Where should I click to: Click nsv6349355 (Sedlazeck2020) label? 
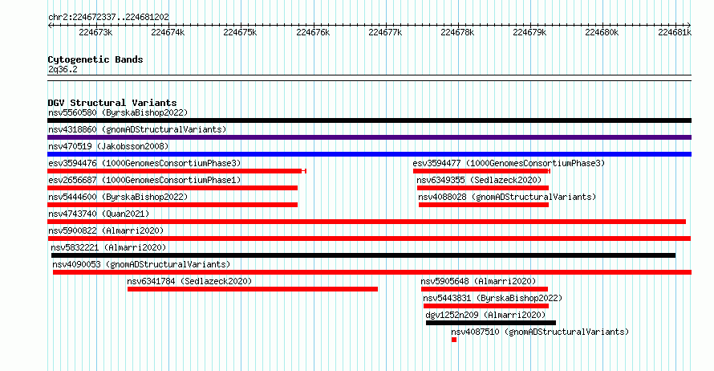[x=479, y=180]
